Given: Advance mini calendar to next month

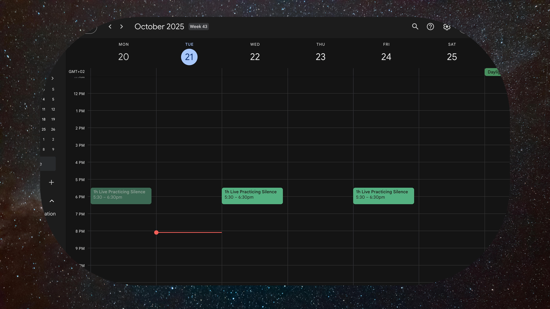Looking at the screenshot, I should click(53, 78).
